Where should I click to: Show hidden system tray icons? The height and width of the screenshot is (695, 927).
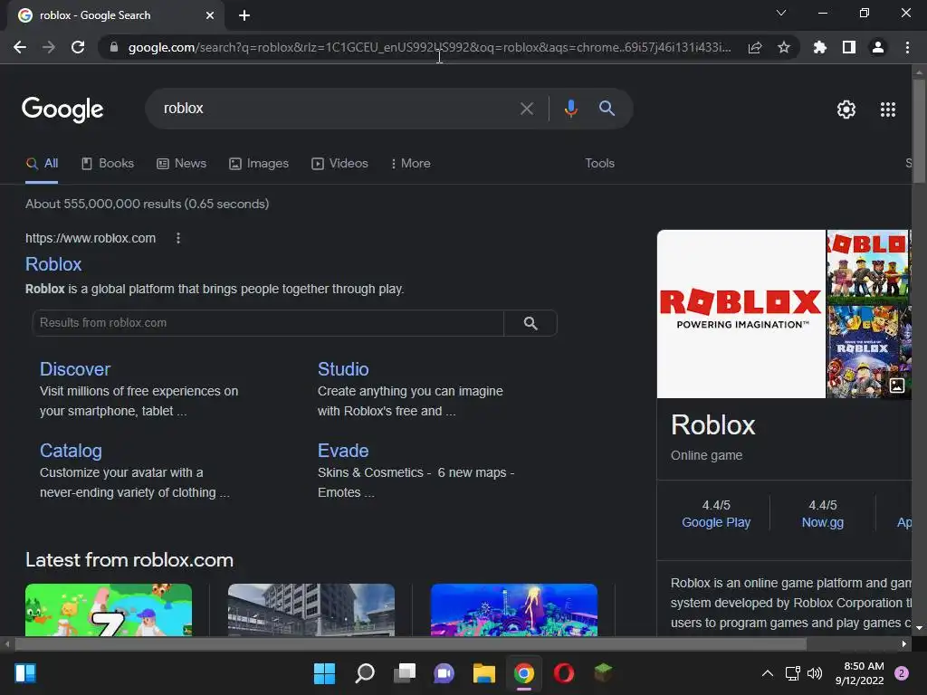(768, 673)
